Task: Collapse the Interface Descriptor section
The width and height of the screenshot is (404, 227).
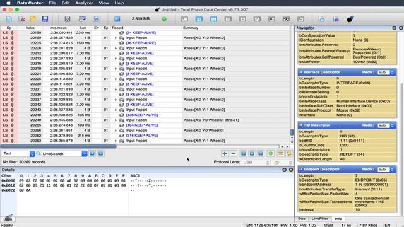Action: 300,72
